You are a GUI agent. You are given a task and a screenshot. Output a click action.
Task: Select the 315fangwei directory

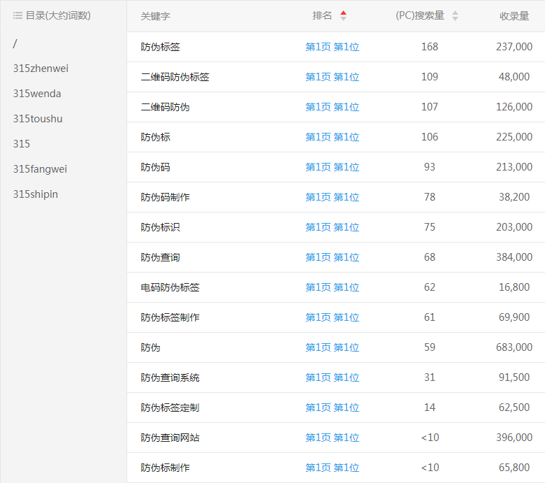[40, 169]
